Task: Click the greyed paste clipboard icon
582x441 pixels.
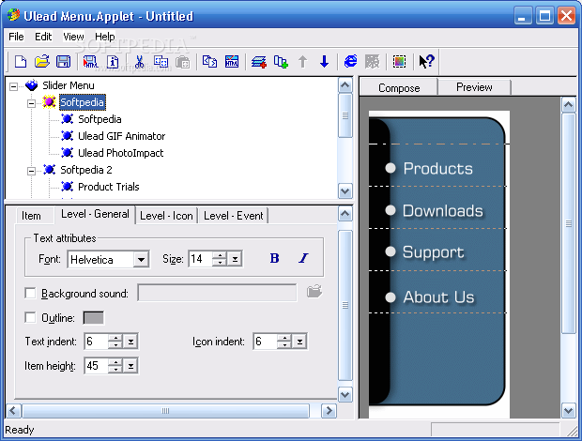Action: (x=183, y=61)
